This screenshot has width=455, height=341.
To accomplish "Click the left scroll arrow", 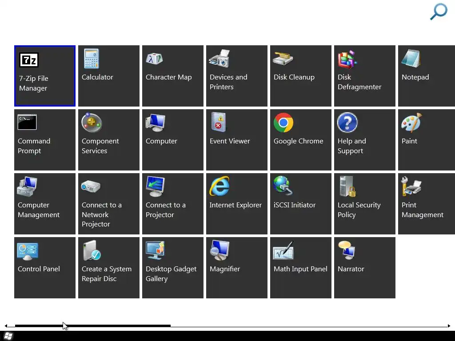I will point(6,326).
